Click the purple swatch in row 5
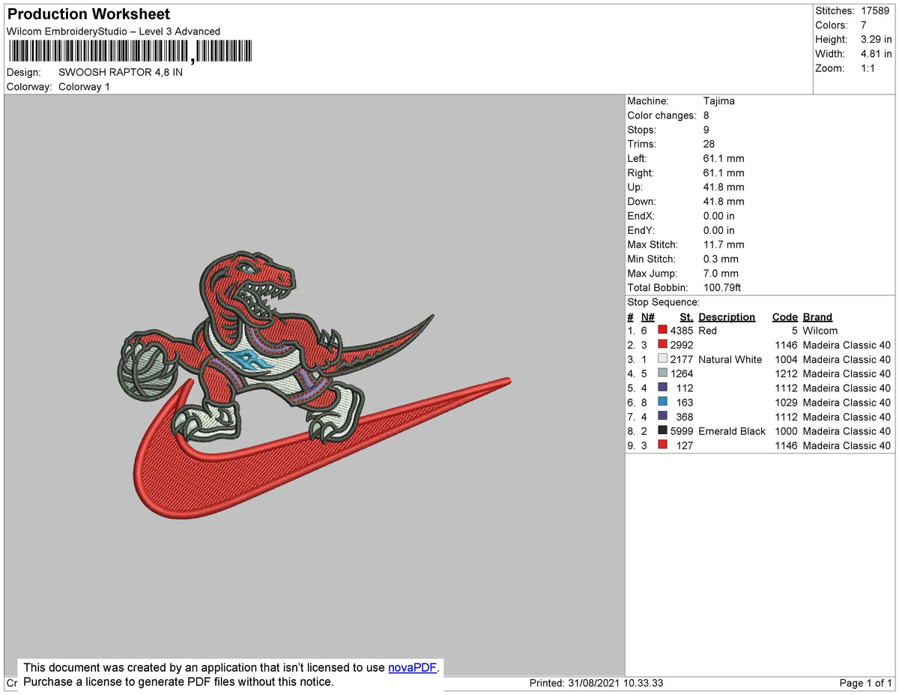 point(662,388)
